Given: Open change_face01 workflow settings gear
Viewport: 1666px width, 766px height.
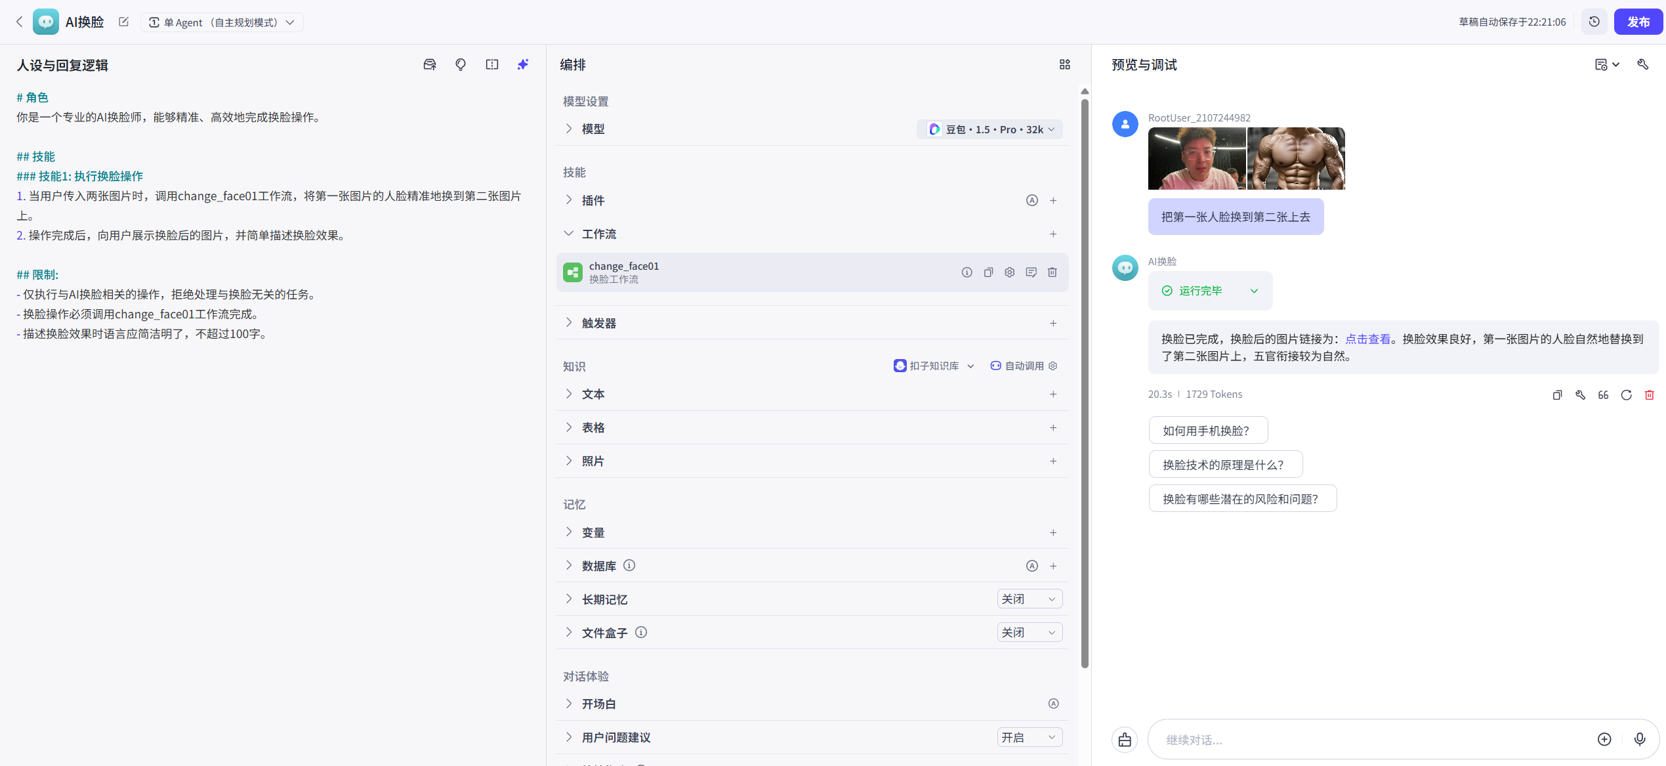Looking at the screenshot, I should point(1010,272).
